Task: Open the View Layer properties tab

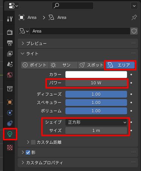Action: [10, 54]
